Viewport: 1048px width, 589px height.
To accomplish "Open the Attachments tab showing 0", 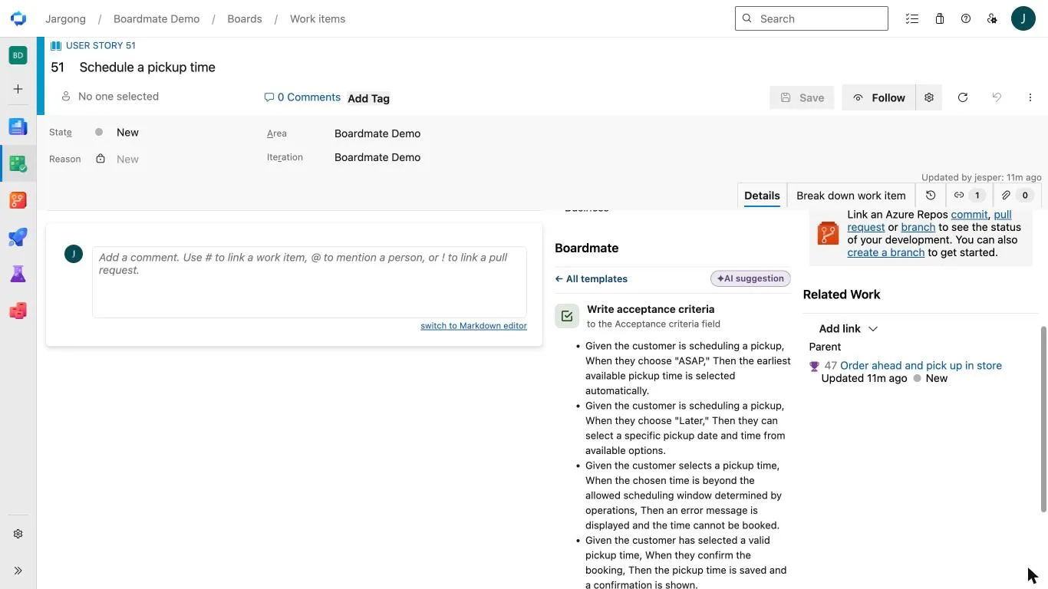I will coord(1016,196).
